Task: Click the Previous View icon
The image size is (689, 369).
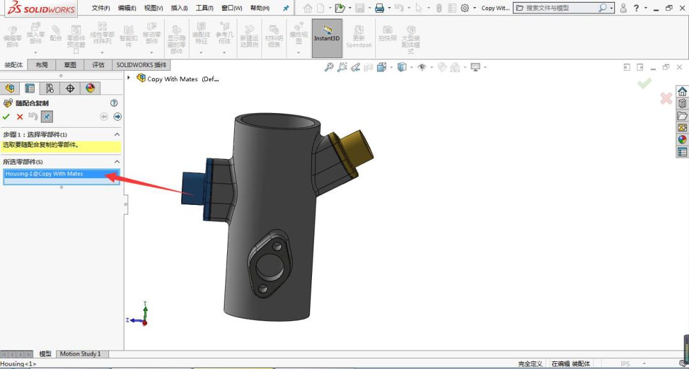Action: tap(355, 67)
